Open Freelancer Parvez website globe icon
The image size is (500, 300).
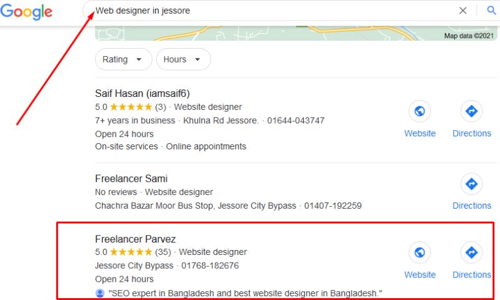[419, 253]
